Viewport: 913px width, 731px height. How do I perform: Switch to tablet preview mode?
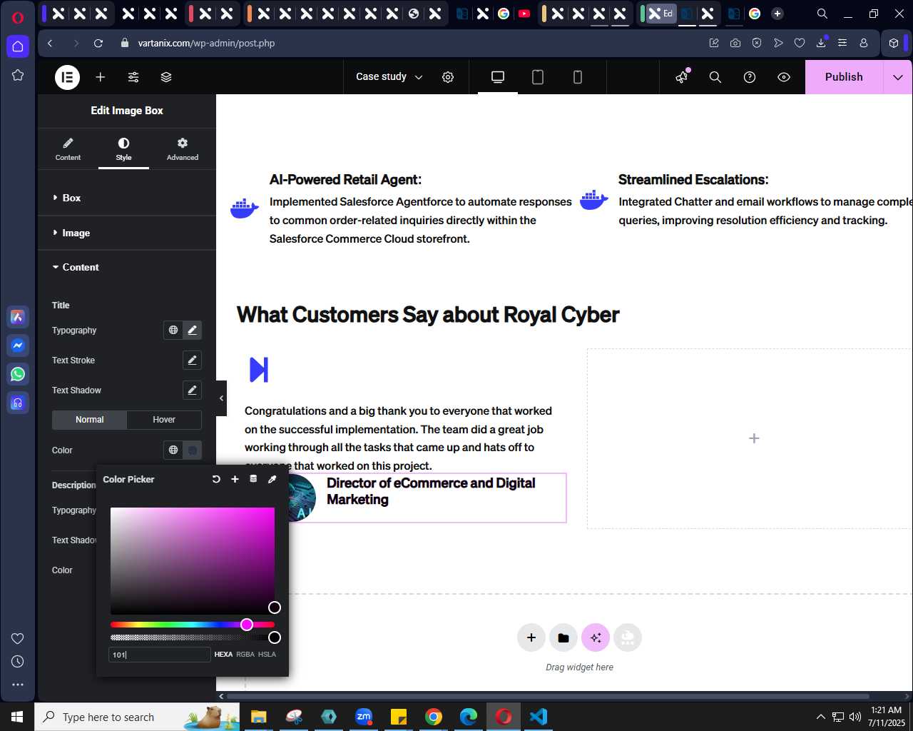pyautogui.click(x=538, y=77)
